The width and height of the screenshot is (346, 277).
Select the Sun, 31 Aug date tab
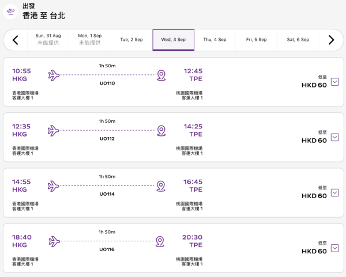(x=48, y=40)
